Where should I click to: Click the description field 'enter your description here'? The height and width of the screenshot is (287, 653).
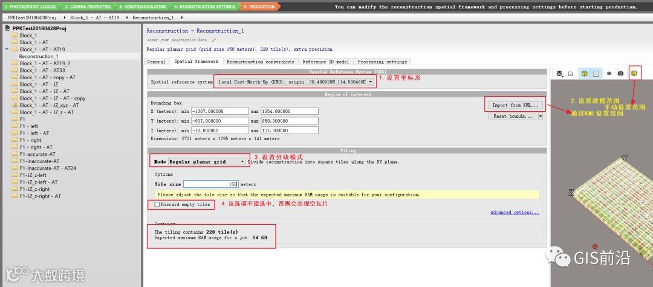click(x=177, y=40)
